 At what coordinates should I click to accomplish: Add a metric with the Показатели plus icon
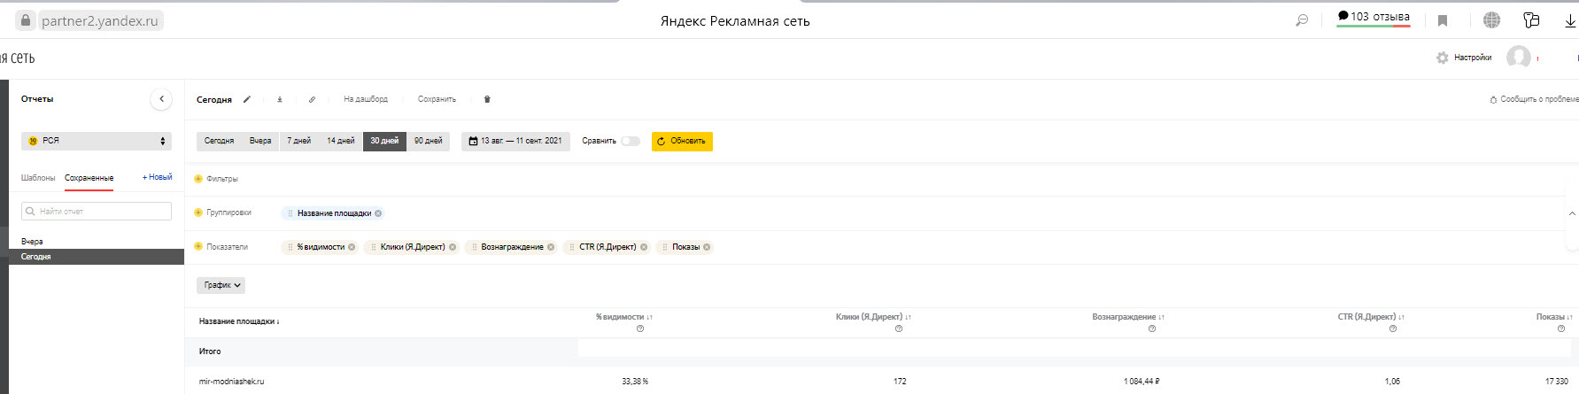point(198,247)
